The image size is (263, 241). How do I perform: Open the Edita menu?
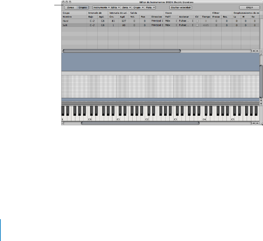(115, 8)
